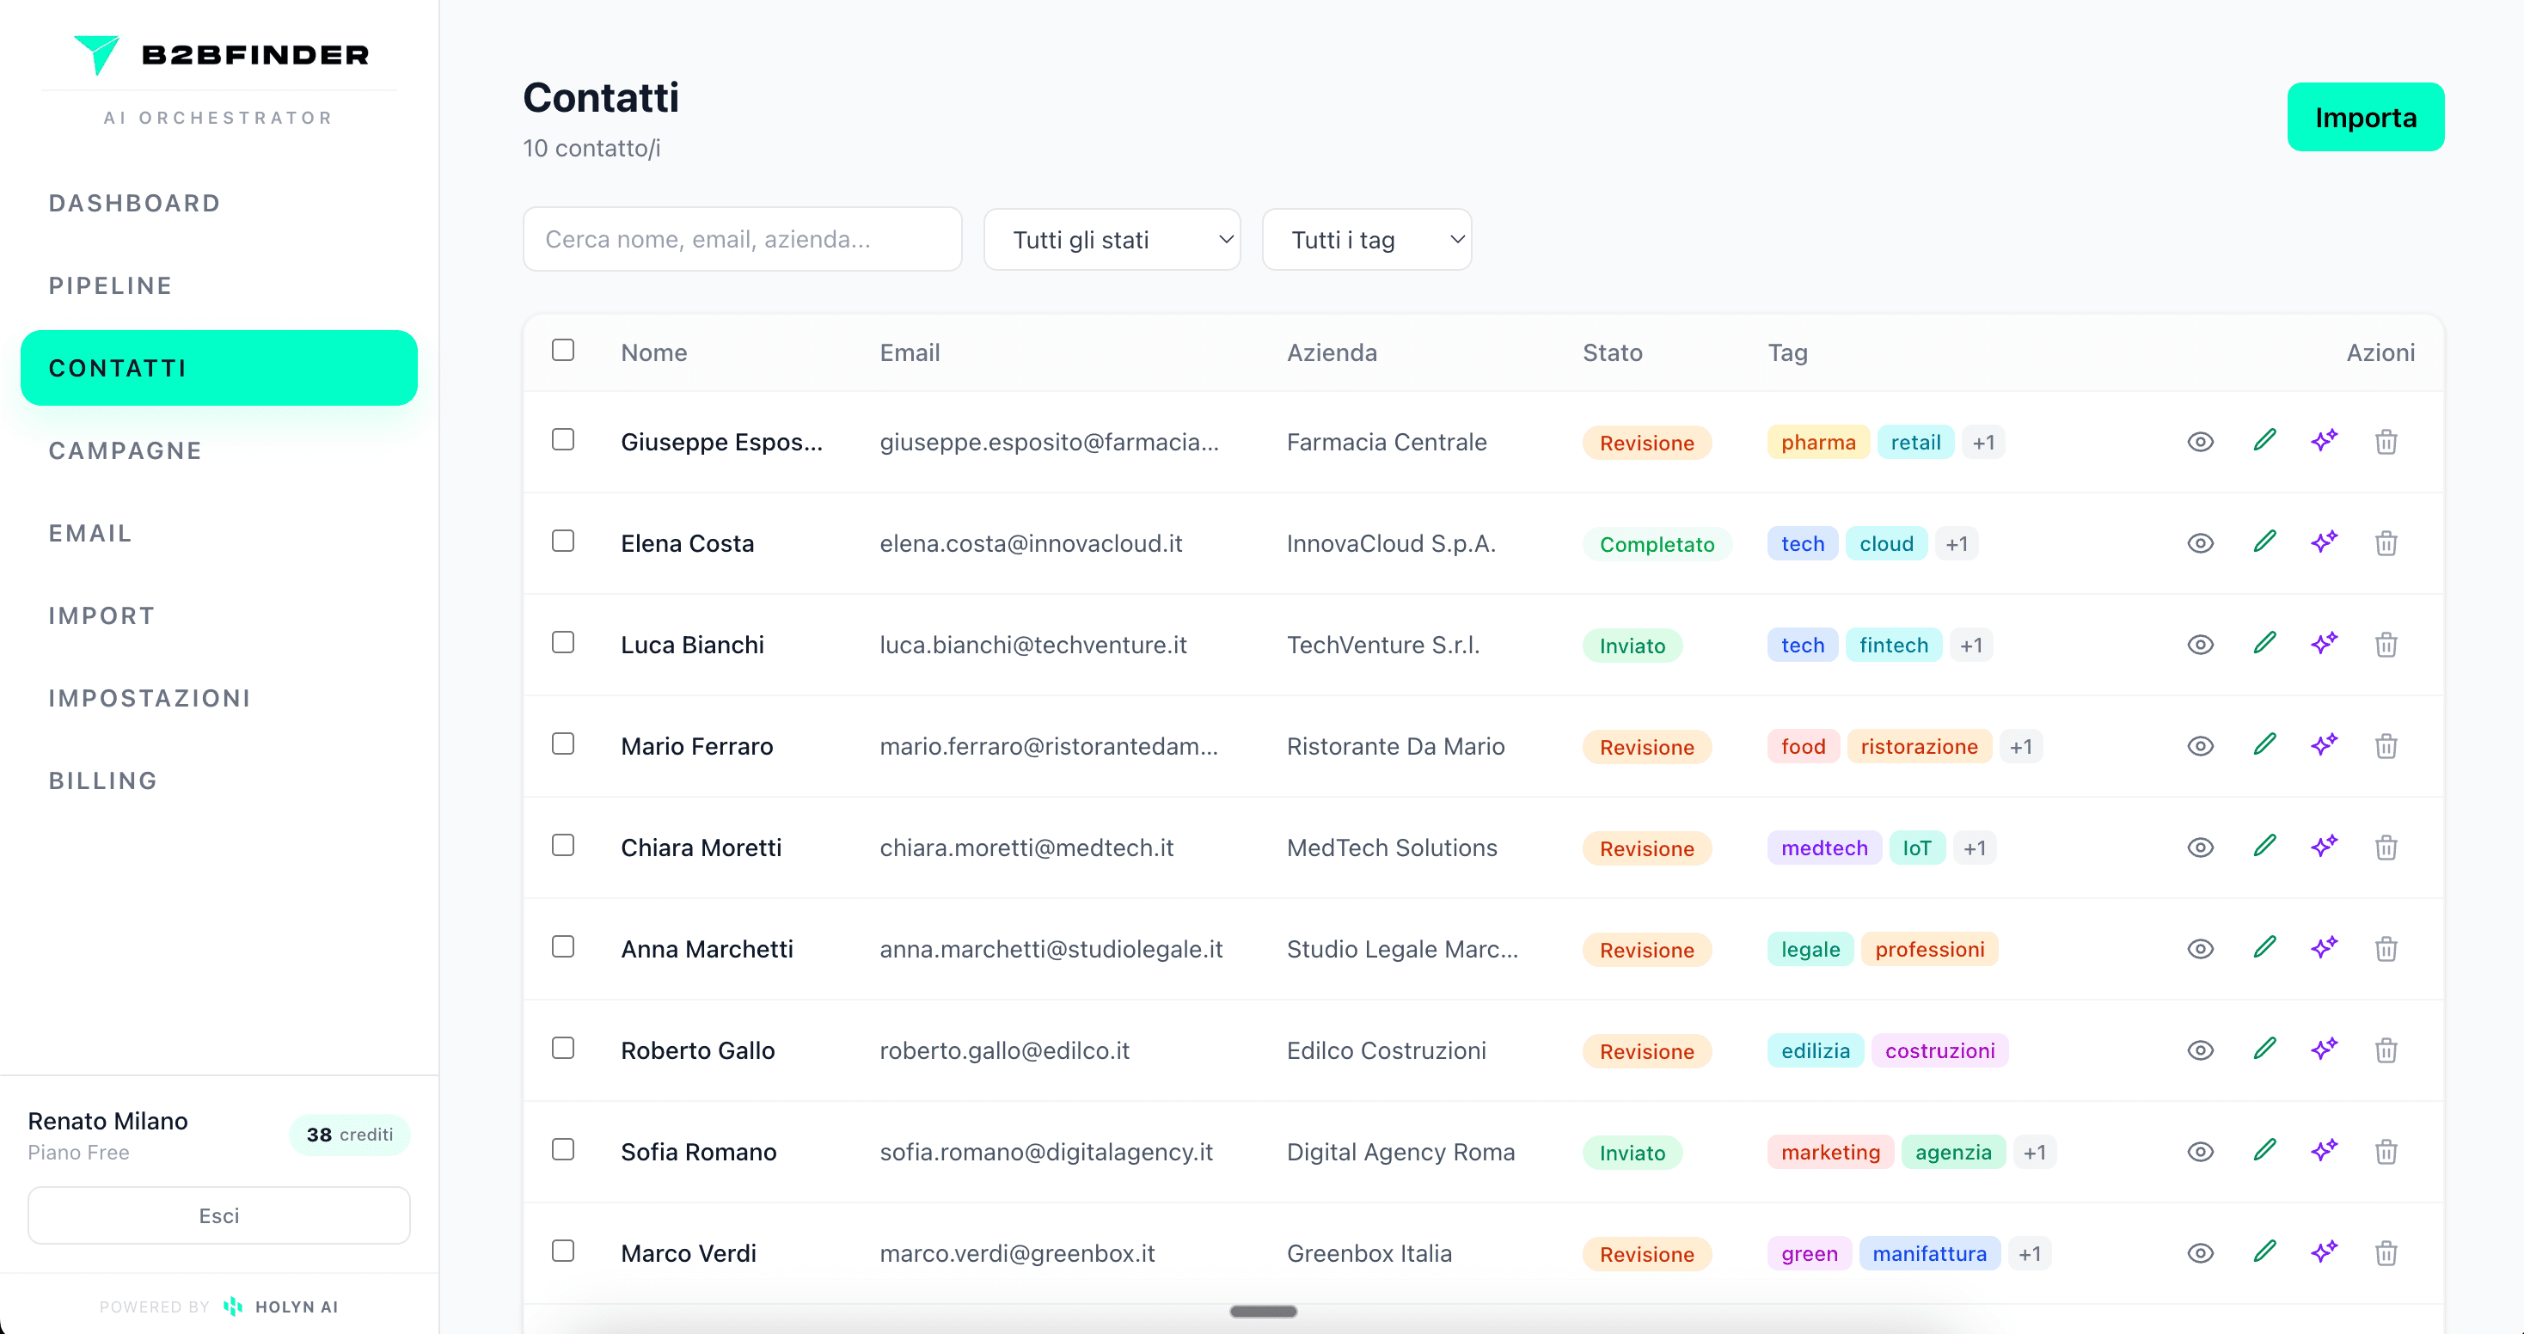Select checkbox for Elena Costa row
The image size is (2524, 1334).
pos(562,541)
